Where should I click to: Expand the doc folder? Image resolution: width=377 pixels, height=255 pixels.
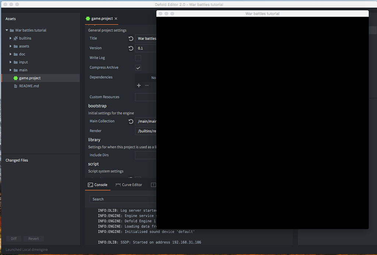point(10,54)
